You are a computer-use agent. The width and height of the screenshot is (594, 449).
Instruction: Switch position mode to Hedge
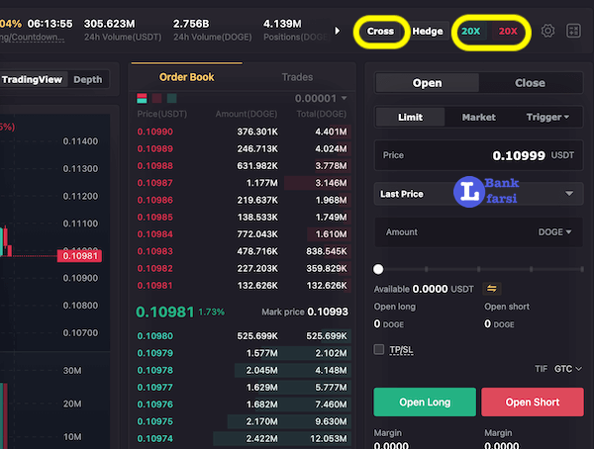(428, 31)
